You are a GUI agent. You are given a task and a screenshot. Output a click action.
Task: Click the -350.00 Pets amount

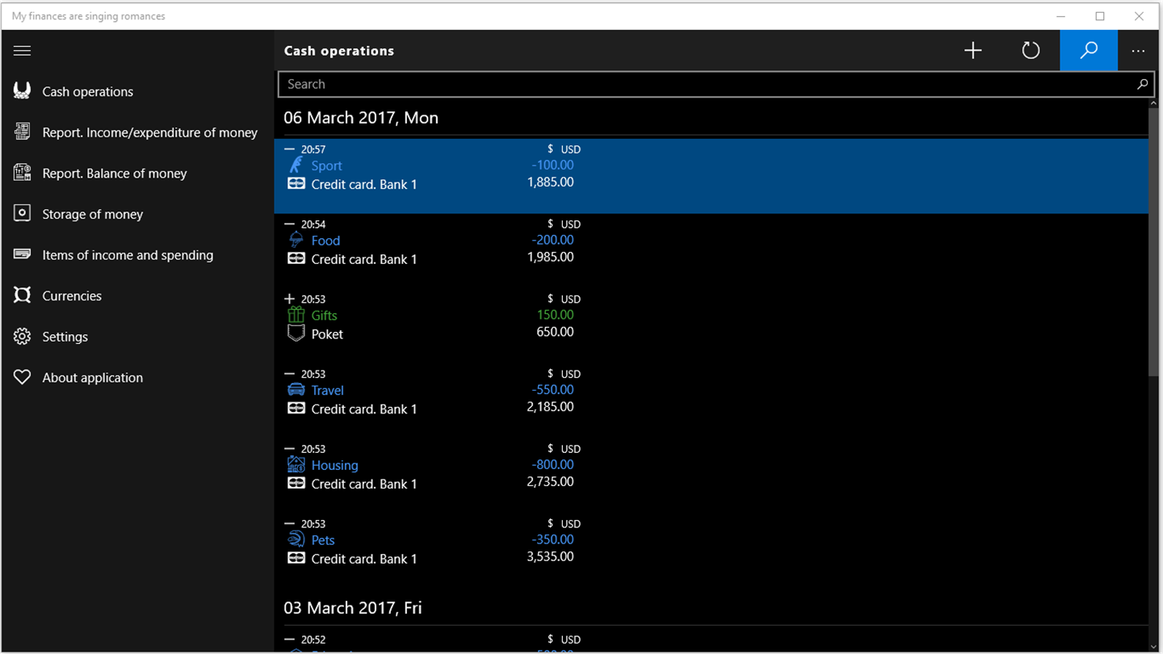[552, 539]
